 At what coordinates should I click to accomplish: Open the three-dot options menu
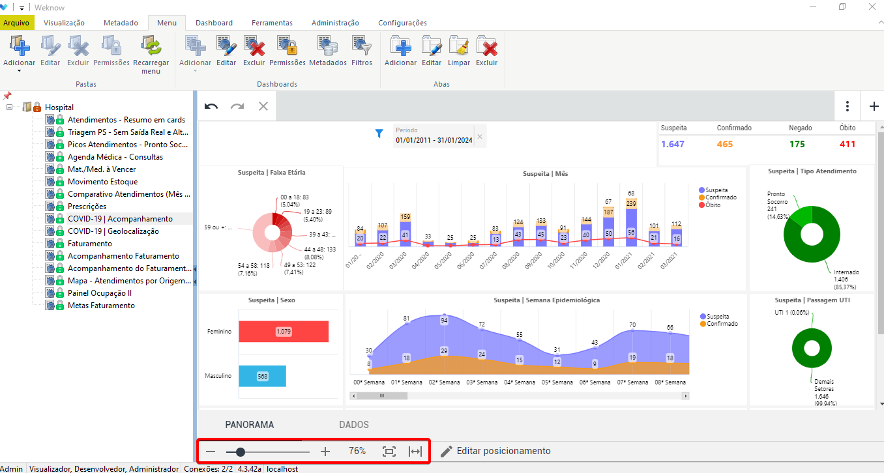[847, 106]
